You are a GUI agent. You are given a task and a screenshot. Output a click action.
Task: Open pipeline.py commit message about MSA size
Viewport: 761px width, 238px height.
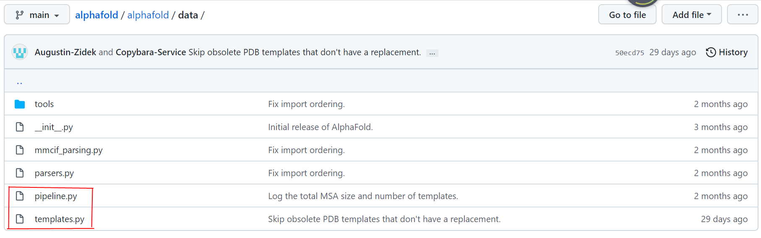point(363,196)
